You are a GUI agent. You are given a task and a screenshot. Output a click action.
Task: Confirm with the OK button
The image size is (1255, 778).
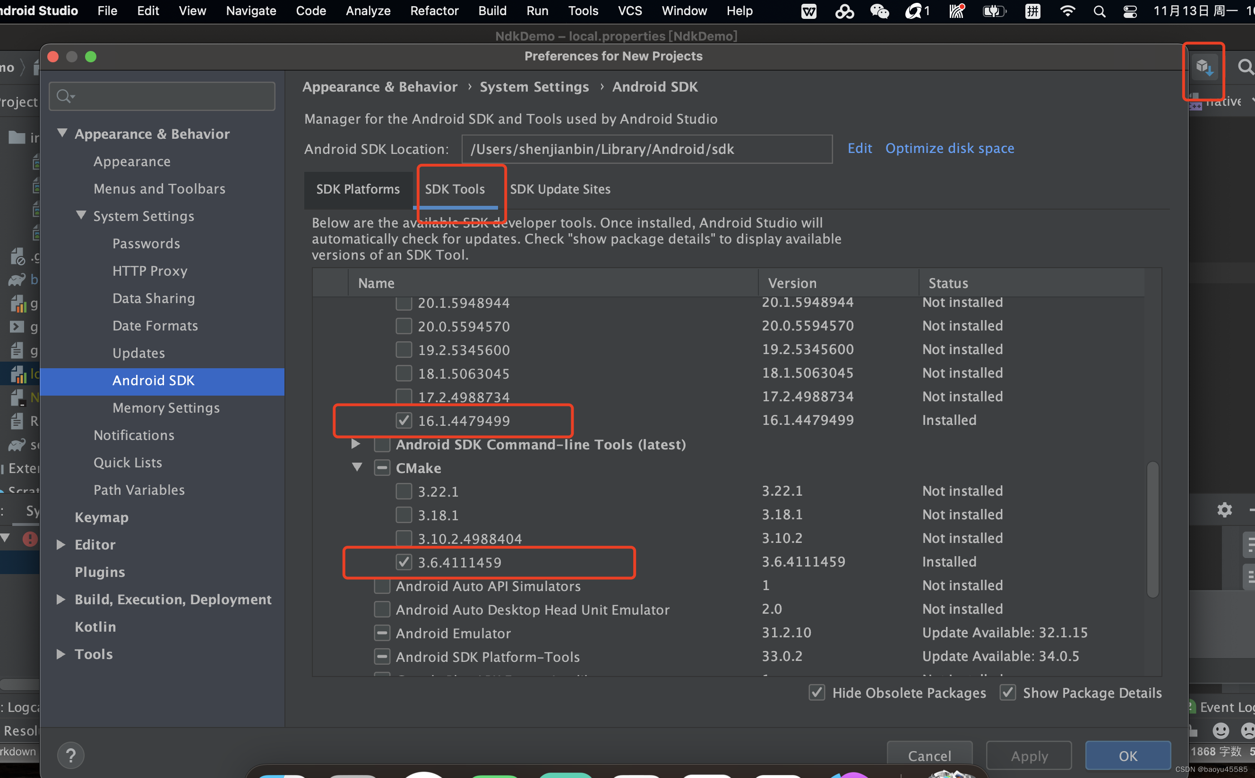click(x=1127, y=755)
